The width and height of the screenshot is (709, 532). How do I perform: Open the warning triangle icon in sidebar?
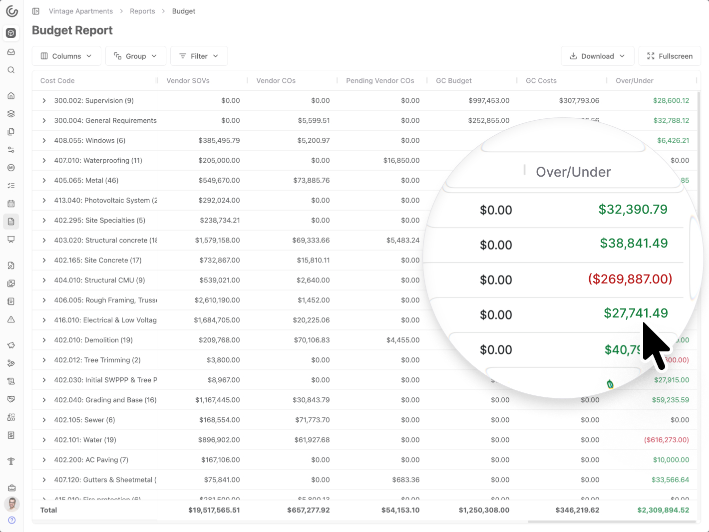(x=11, y=319)
